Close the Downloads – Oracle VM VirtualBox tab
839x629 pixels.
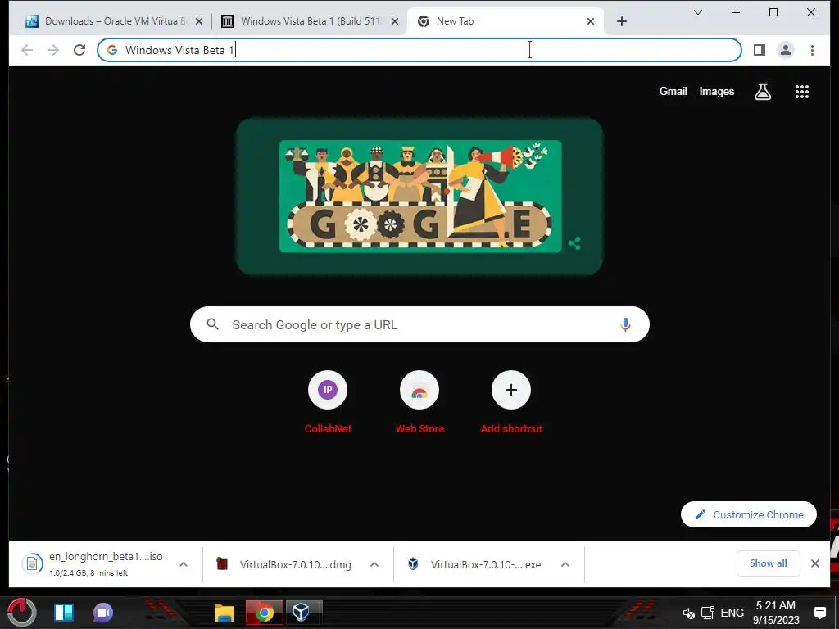(x=198, y=21)
